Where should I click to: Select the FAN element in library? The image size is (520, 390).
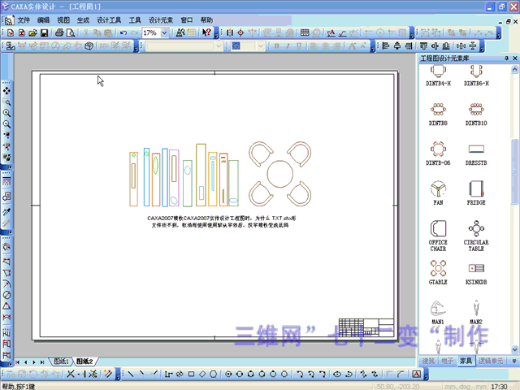tap(438, 193)
